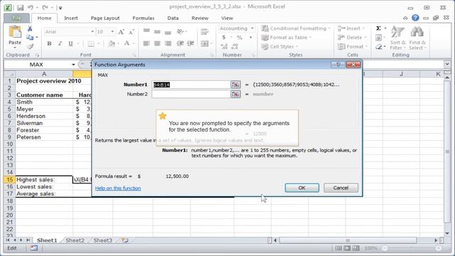Click the Orientation icon
455x256 pixels.
click(x=181, y=31)
